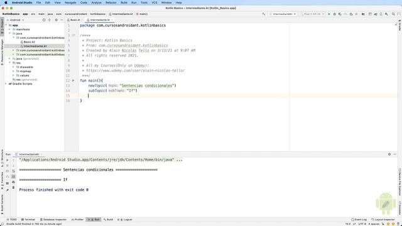Image resolution: width=402 pixels, height=226 pixels.
Task: Click Run panel stop square icon
Action: coord(8,166)
